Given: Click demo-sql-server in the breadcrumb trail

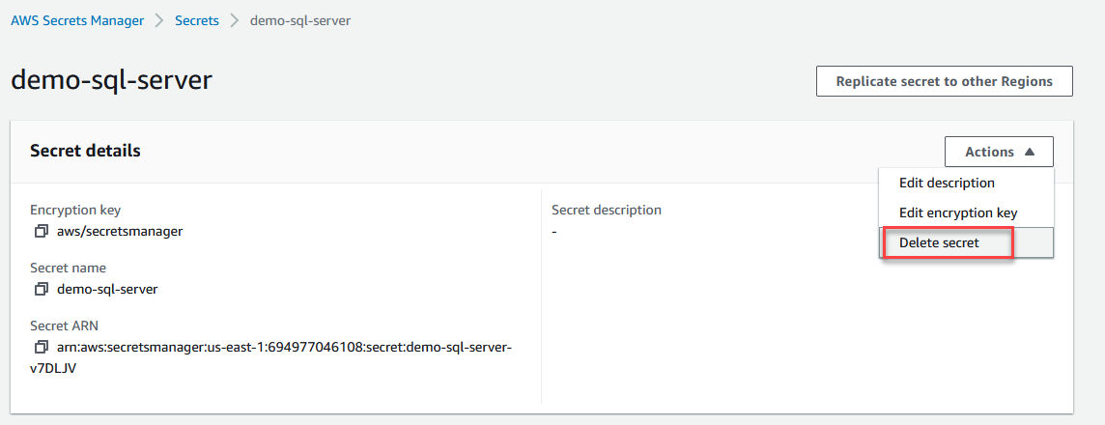Looking at the screenshot, I should (x=300, y=20).
